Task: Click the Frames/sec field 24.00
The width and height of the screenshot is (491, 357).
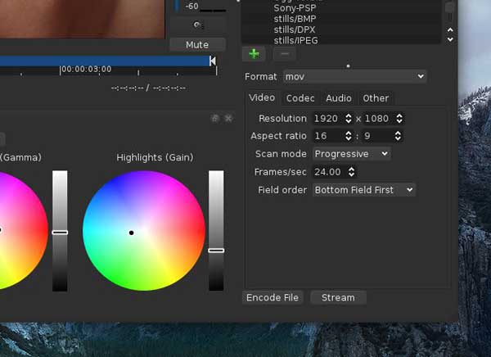Action: point(330,172)
